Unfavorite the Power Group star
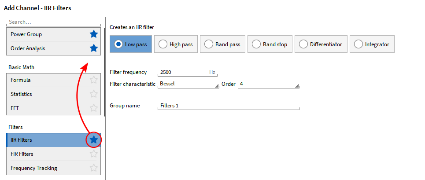 [93, 34]
